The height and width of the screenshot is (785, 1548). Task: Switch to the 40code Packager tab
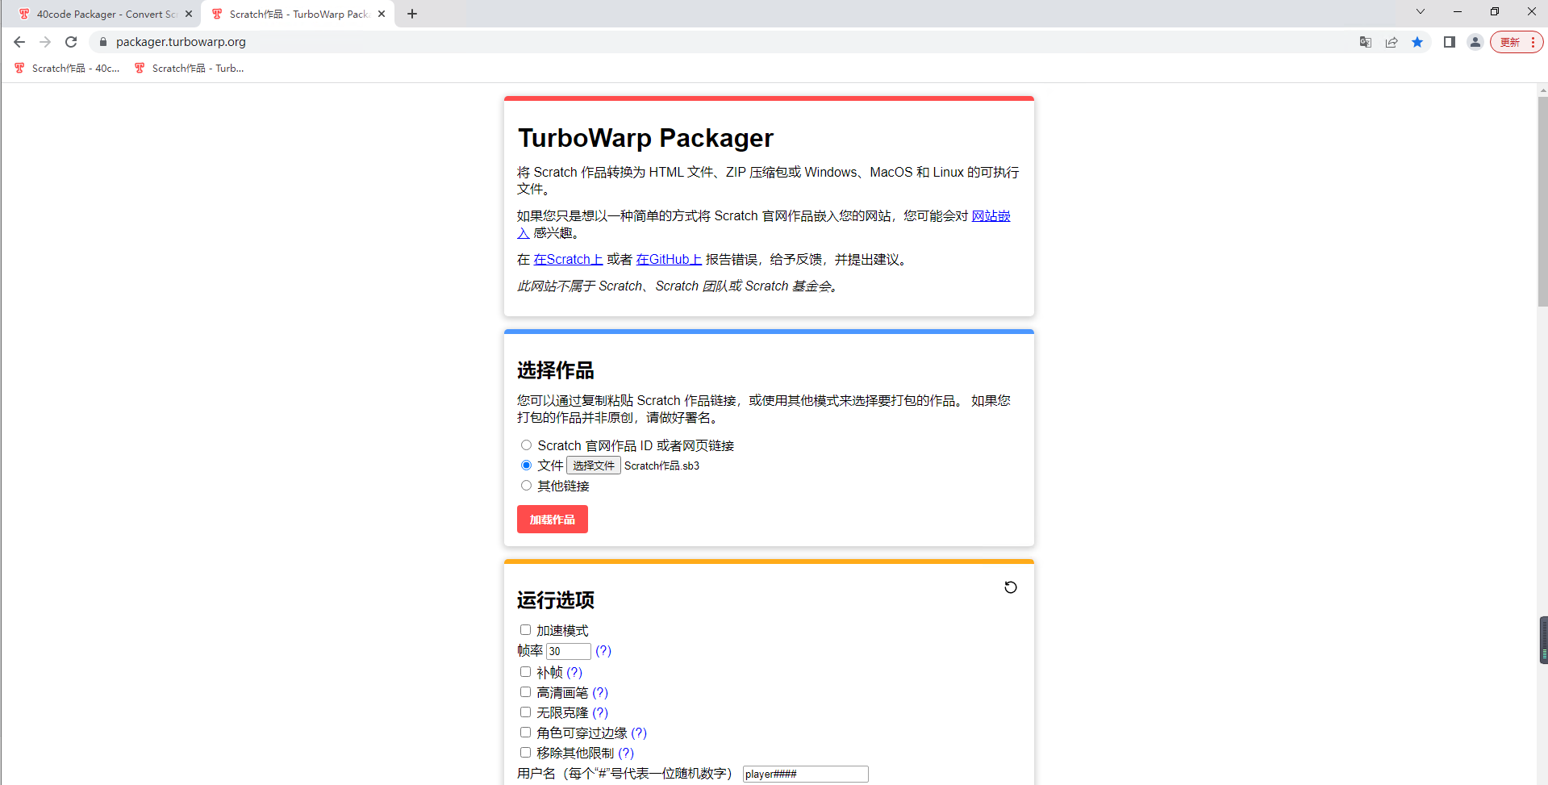[105, 14]
